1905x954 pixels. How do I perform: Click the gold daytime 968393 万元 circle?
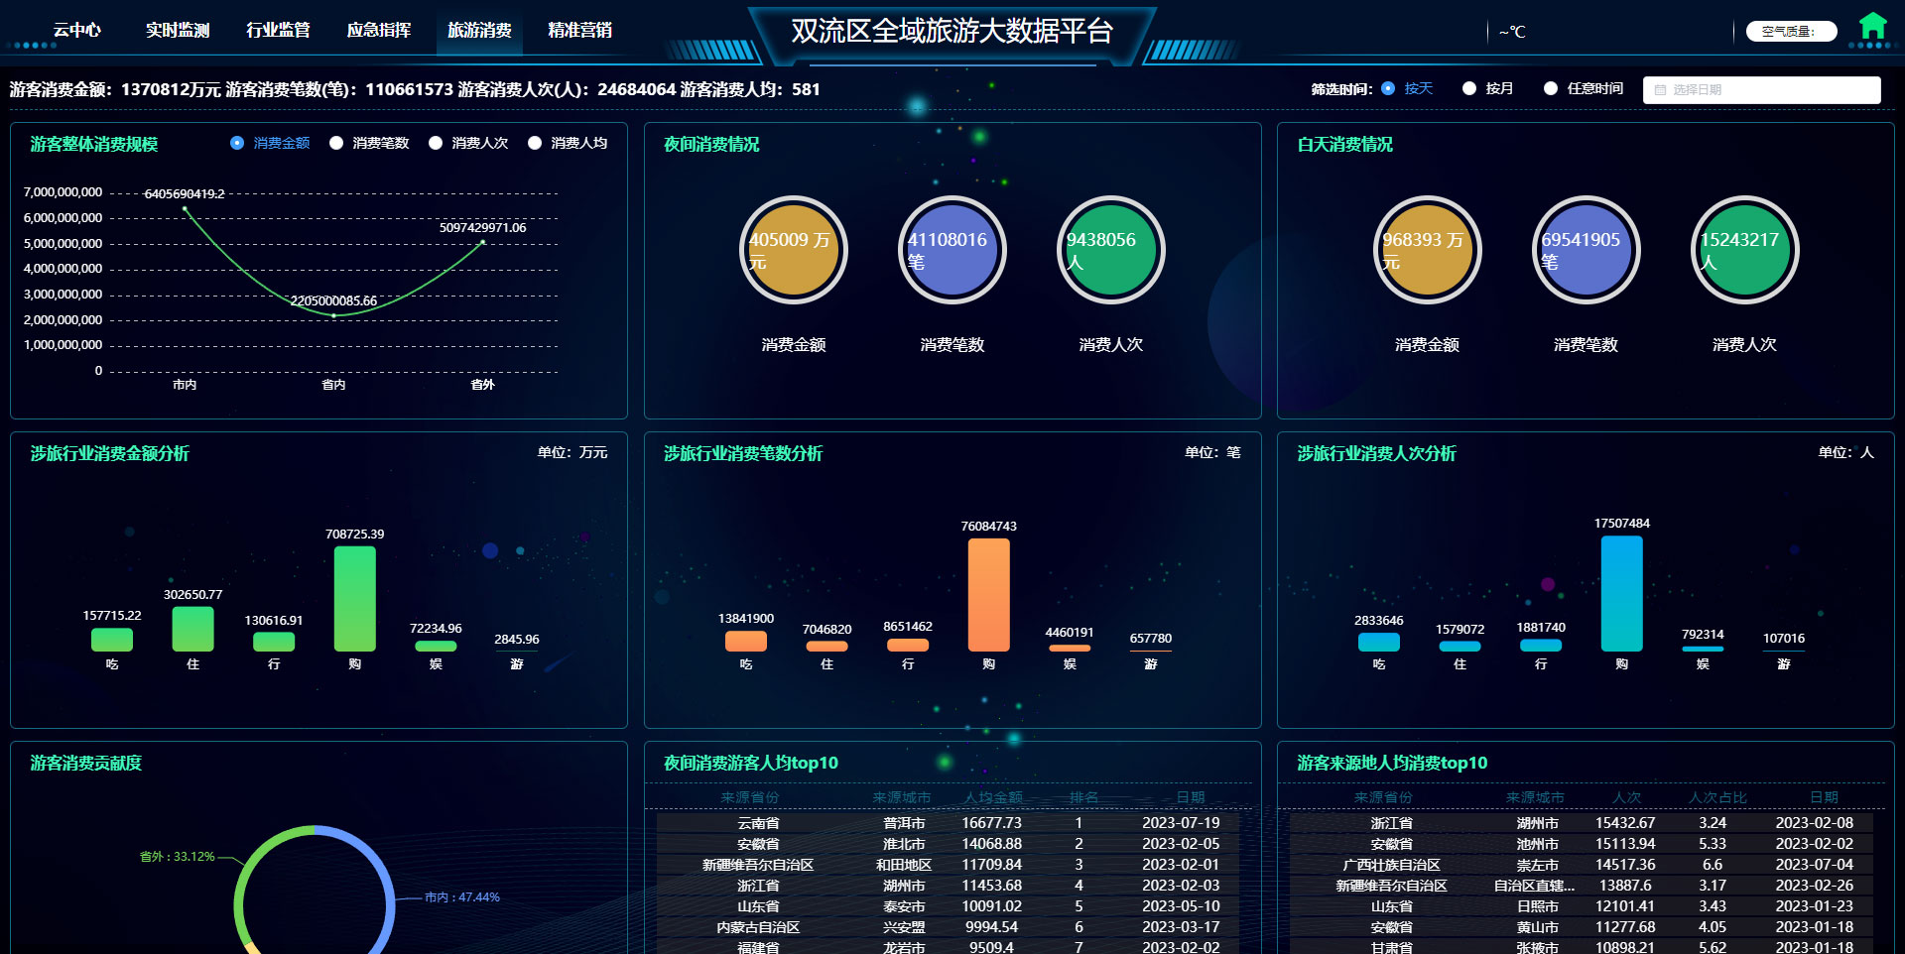[x=1427, y=250]
